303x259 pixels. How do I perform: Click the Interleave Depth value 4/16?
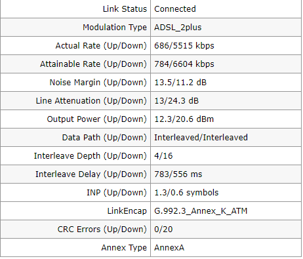[163, 156]
